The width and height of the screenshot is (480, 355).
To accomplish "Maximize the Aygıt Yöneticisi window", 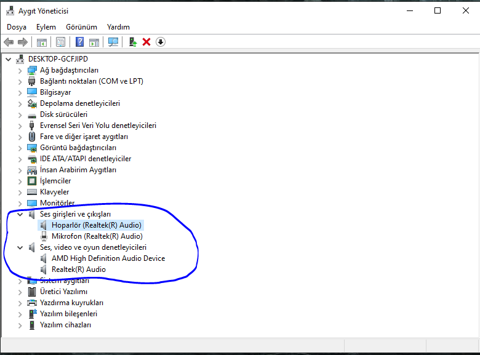I will (438, 10).
